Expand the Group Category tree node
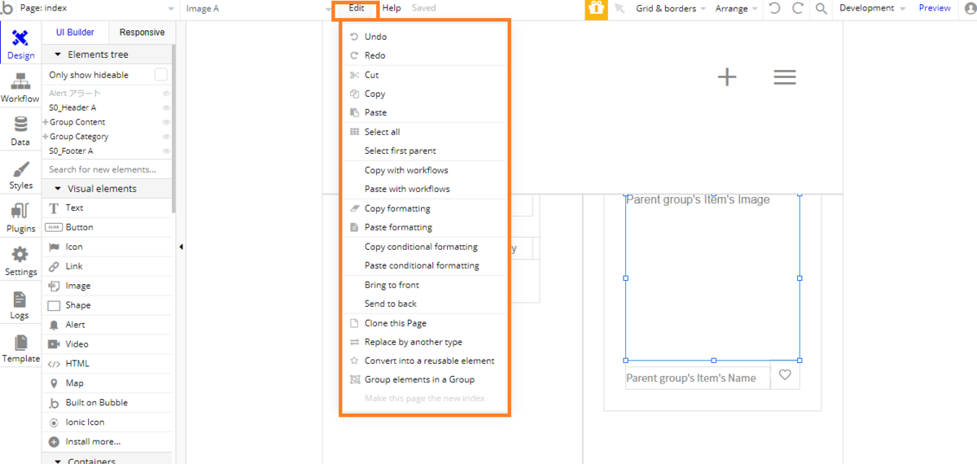The height and width of the screenshot is (464, 977). pyautogui.click(x=46, y=137)
